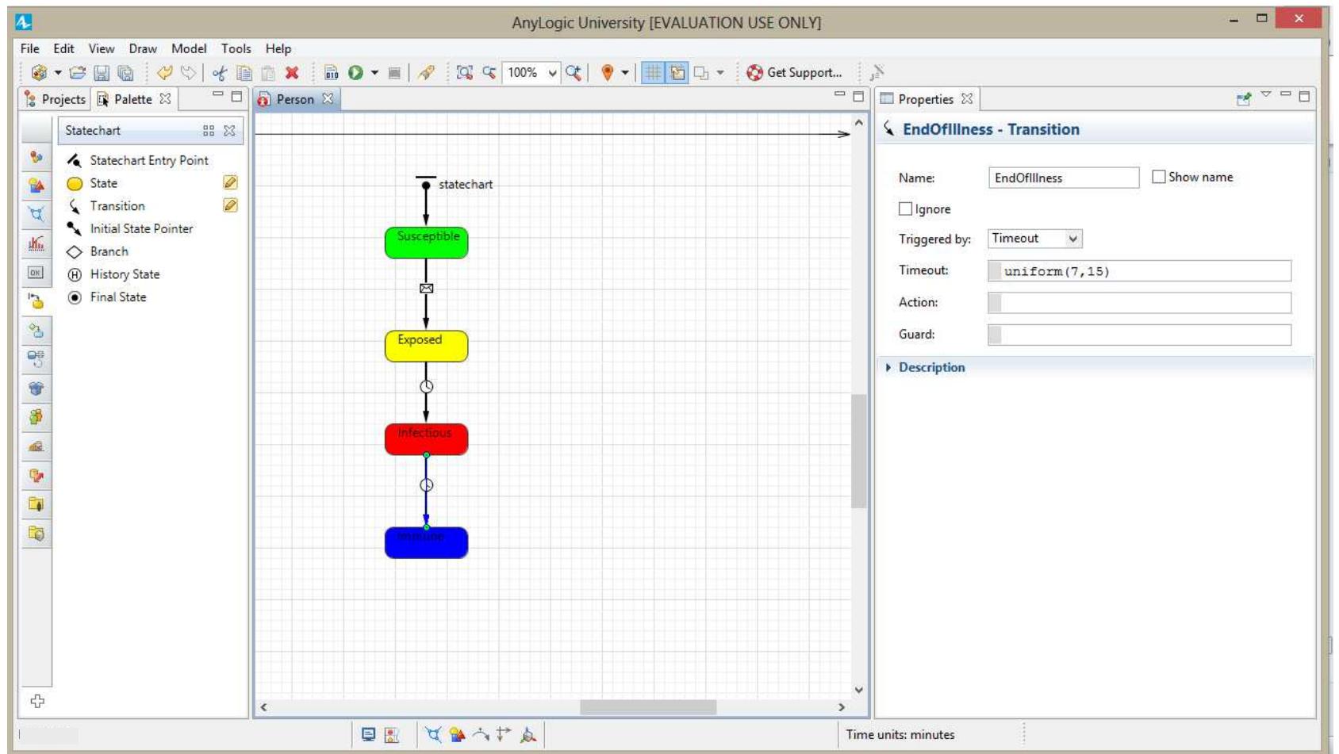Click the Action input field
1339x754 pixels.
point(1139,303)
